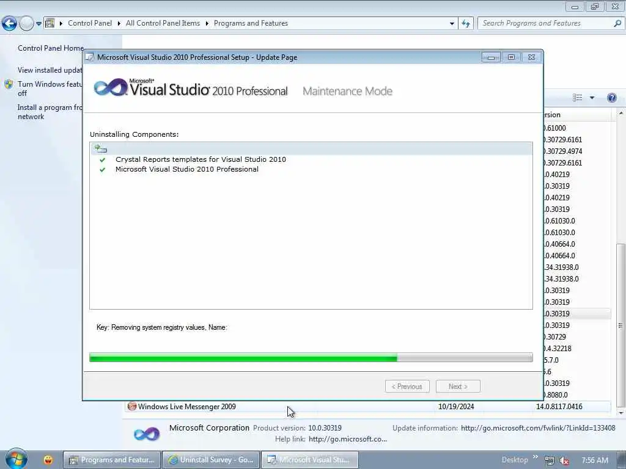626x469 pixels.
Task: Open the Update information fwlink URL
Action: 538,428
